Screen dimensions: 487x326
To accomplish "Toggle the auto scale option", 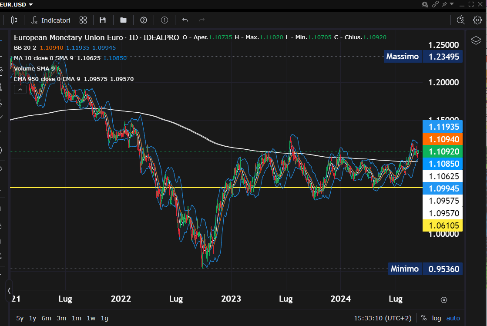I will point(453,318).
